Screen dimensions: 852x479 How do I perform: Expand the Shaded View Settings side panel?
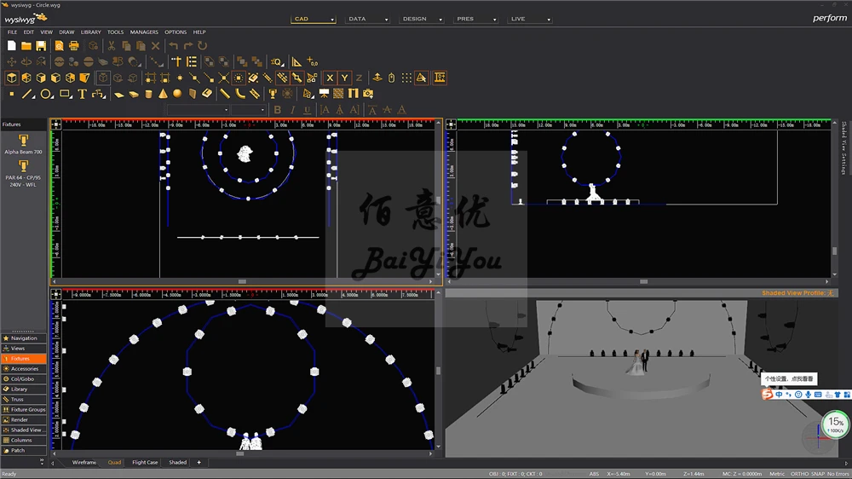pyautogui.click(x=843, y=148)
